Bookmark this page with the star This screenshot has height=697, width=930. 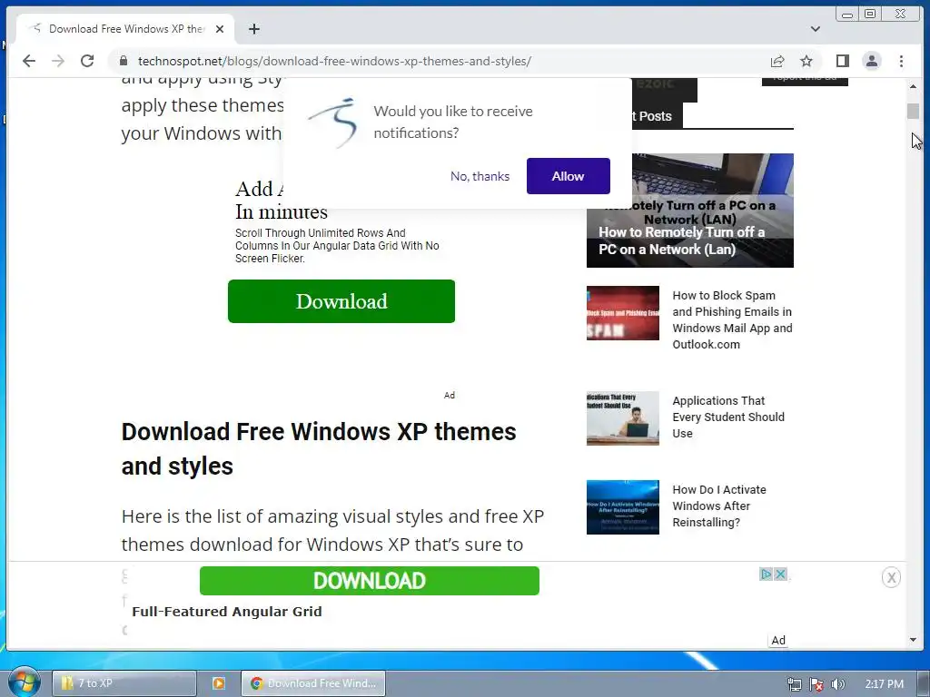(806, 61)
